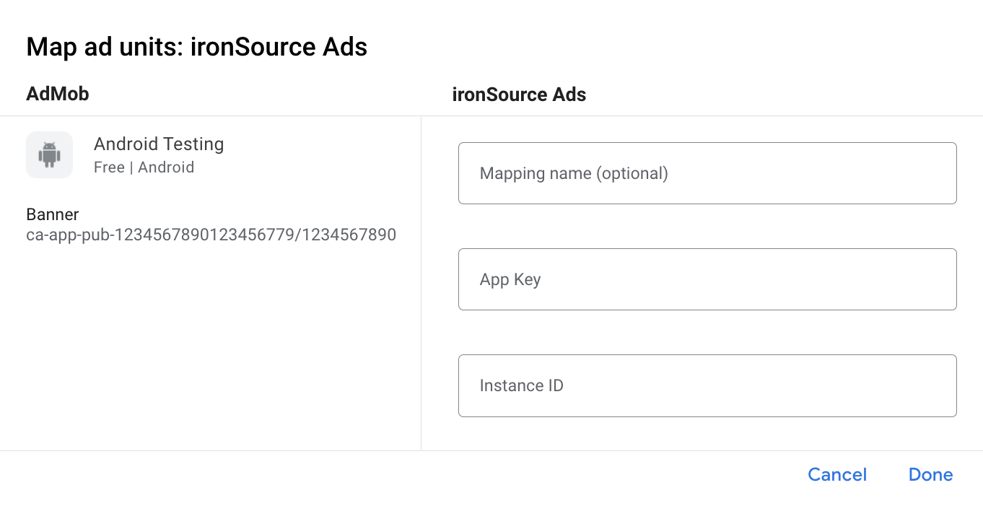Click the Cancel button
983x524 pixels.
coord(837,474)
